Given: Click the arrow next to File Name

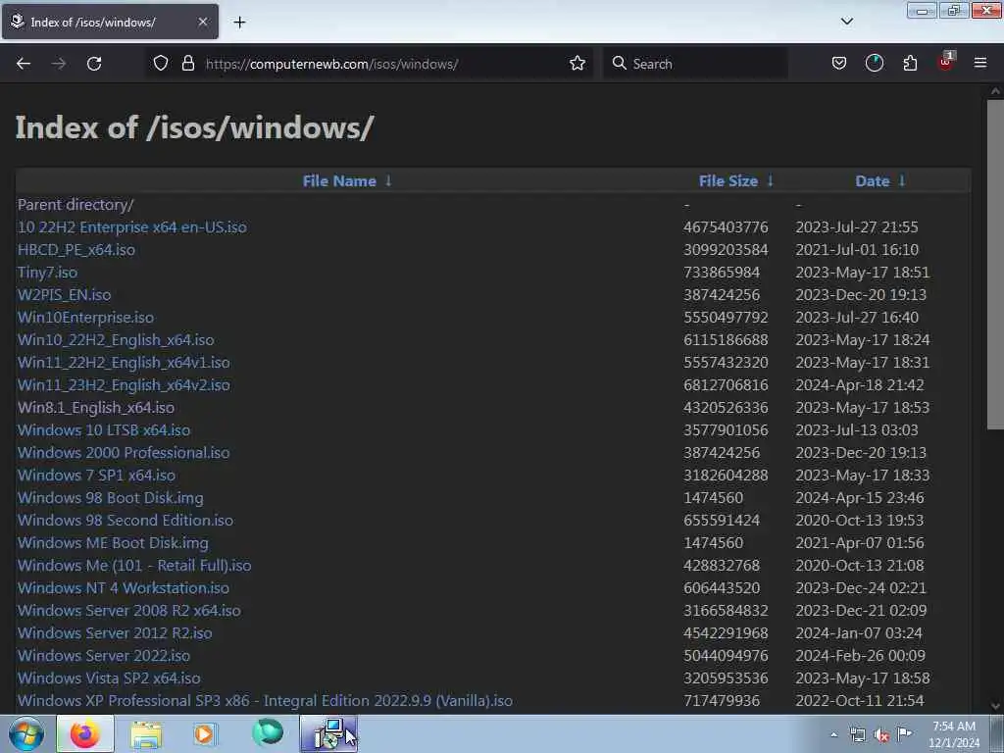Looking at the screenshot, I should click(388, 180).
